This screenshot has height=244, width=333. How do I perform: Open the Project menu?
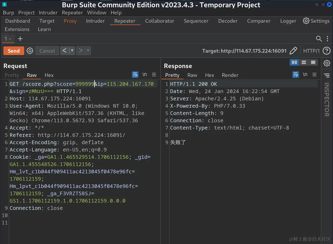pyautogui.click(x=26, y=13)
